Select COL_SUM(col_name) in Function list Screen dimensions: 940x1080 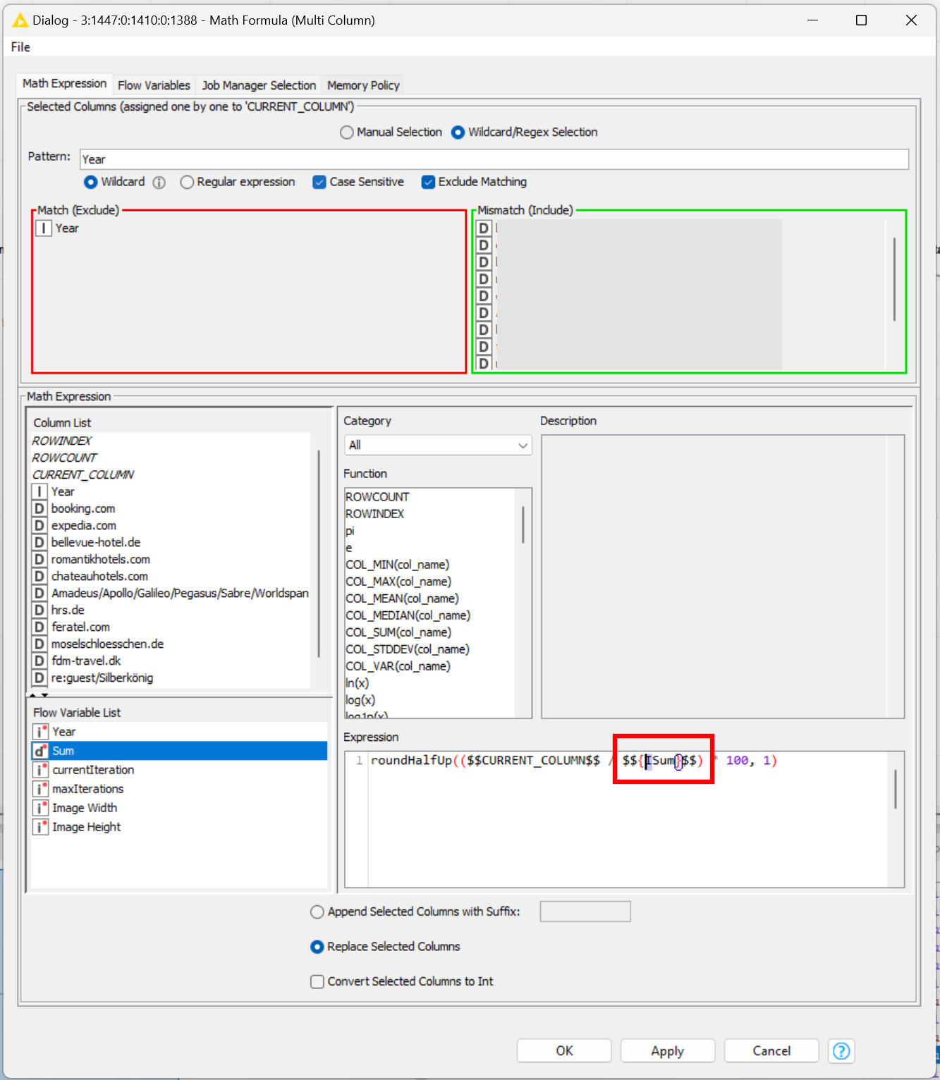398,632
